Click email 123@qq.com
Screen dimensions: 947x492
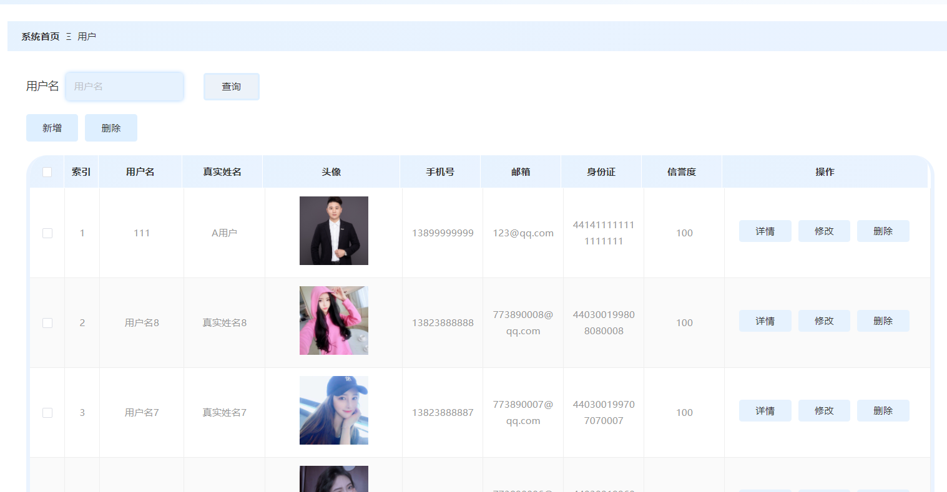523,233
